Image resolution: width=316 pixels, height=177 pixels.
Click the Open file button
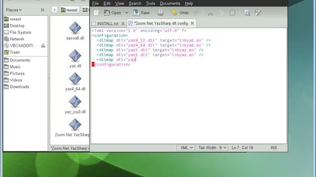tap(113, 13)
